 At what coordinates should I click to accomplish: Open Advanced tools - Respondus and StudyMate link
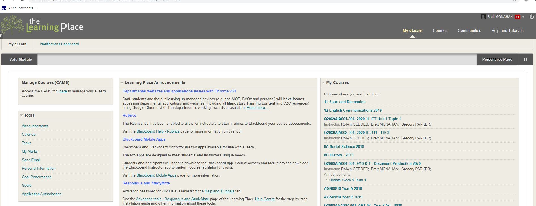click(172, 199)
